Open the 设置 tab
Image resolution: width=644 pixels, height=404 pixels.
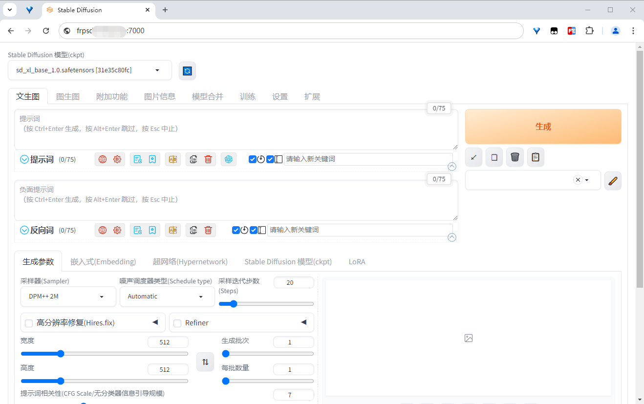[280, 97]
